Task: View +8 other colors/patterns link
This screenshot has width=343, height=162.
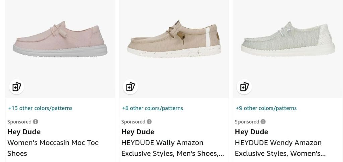Action: (x=152, y=108)
